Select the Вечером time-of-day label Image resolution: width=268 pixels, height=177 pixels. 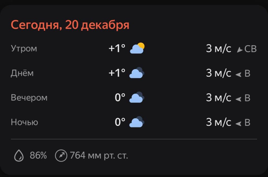pyautogui.click(x=29, y=98)
